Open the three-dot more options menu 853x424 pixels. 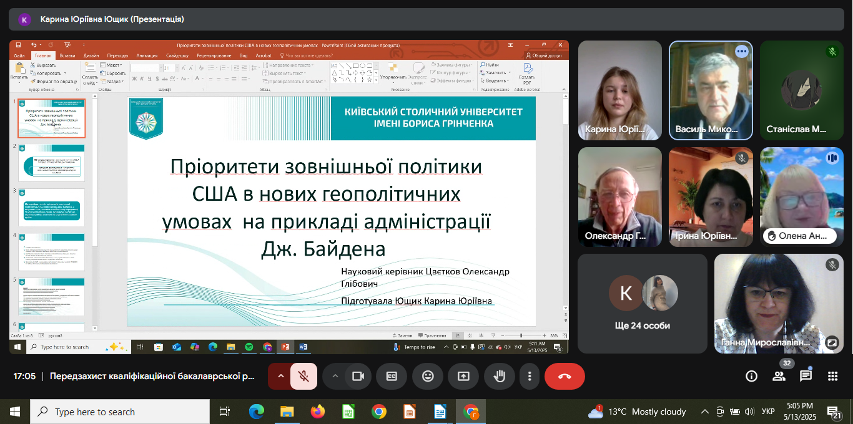pos(530,376)
